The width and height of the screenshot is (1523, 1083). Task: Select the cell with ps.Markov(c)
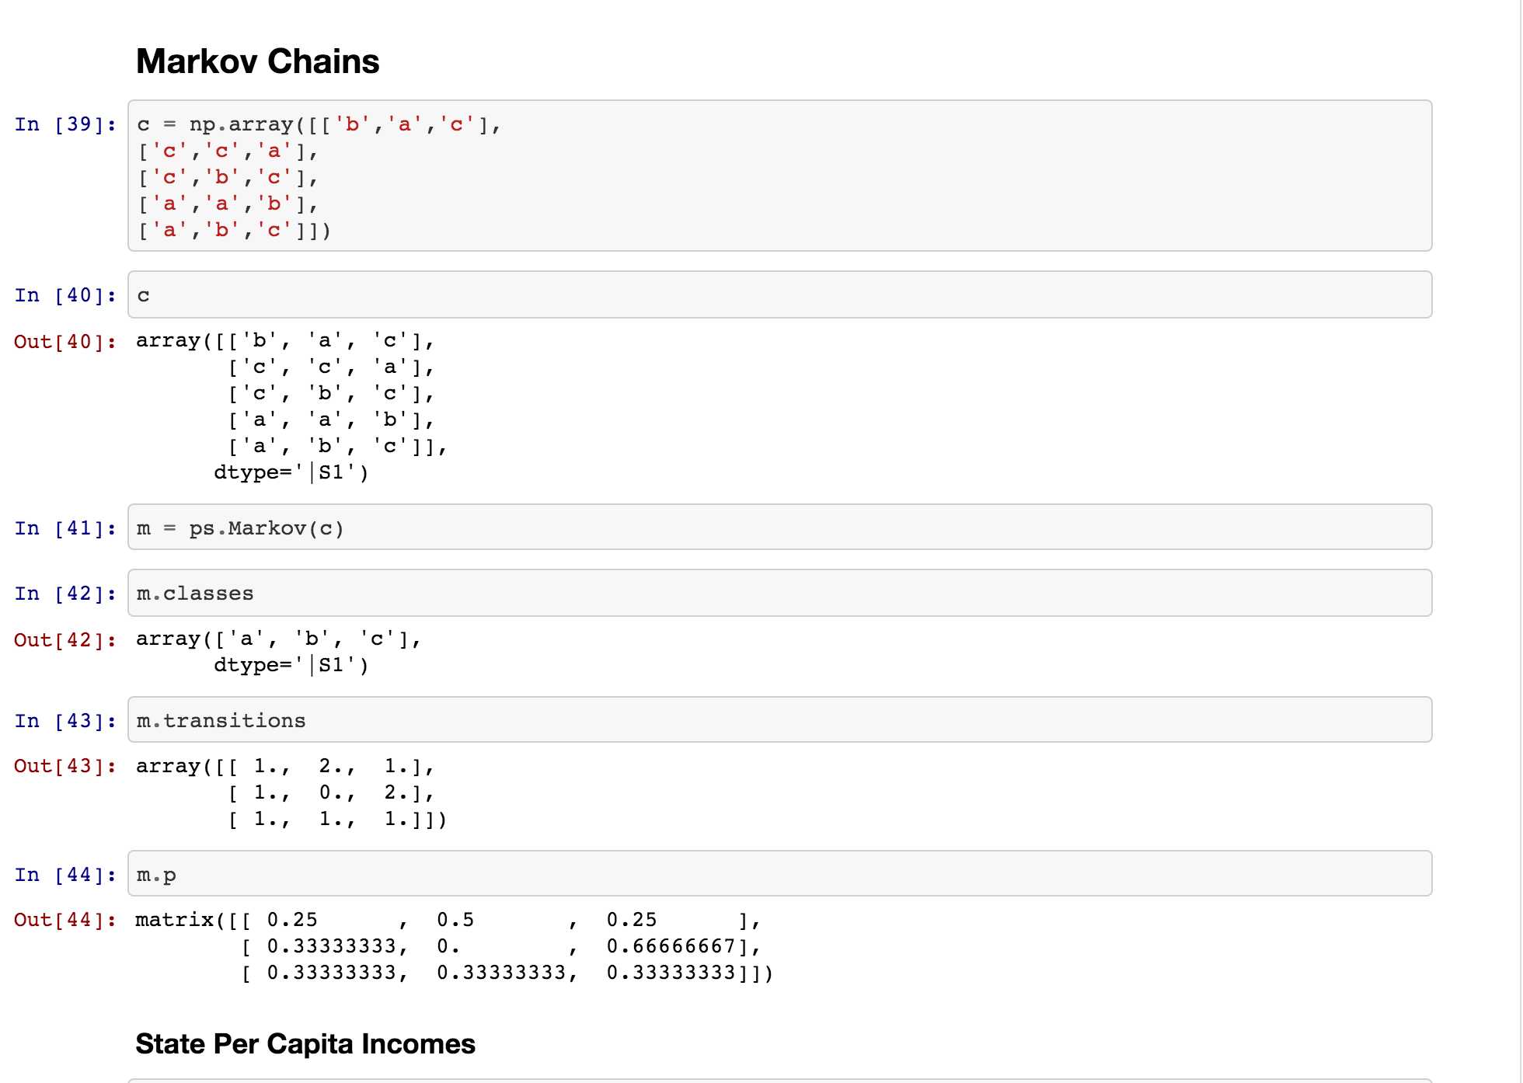(779, 528)
